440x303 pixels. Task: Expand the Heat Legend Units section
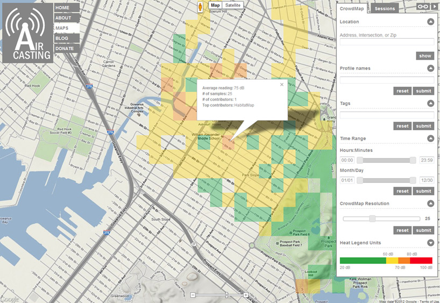tap(430, 243)
